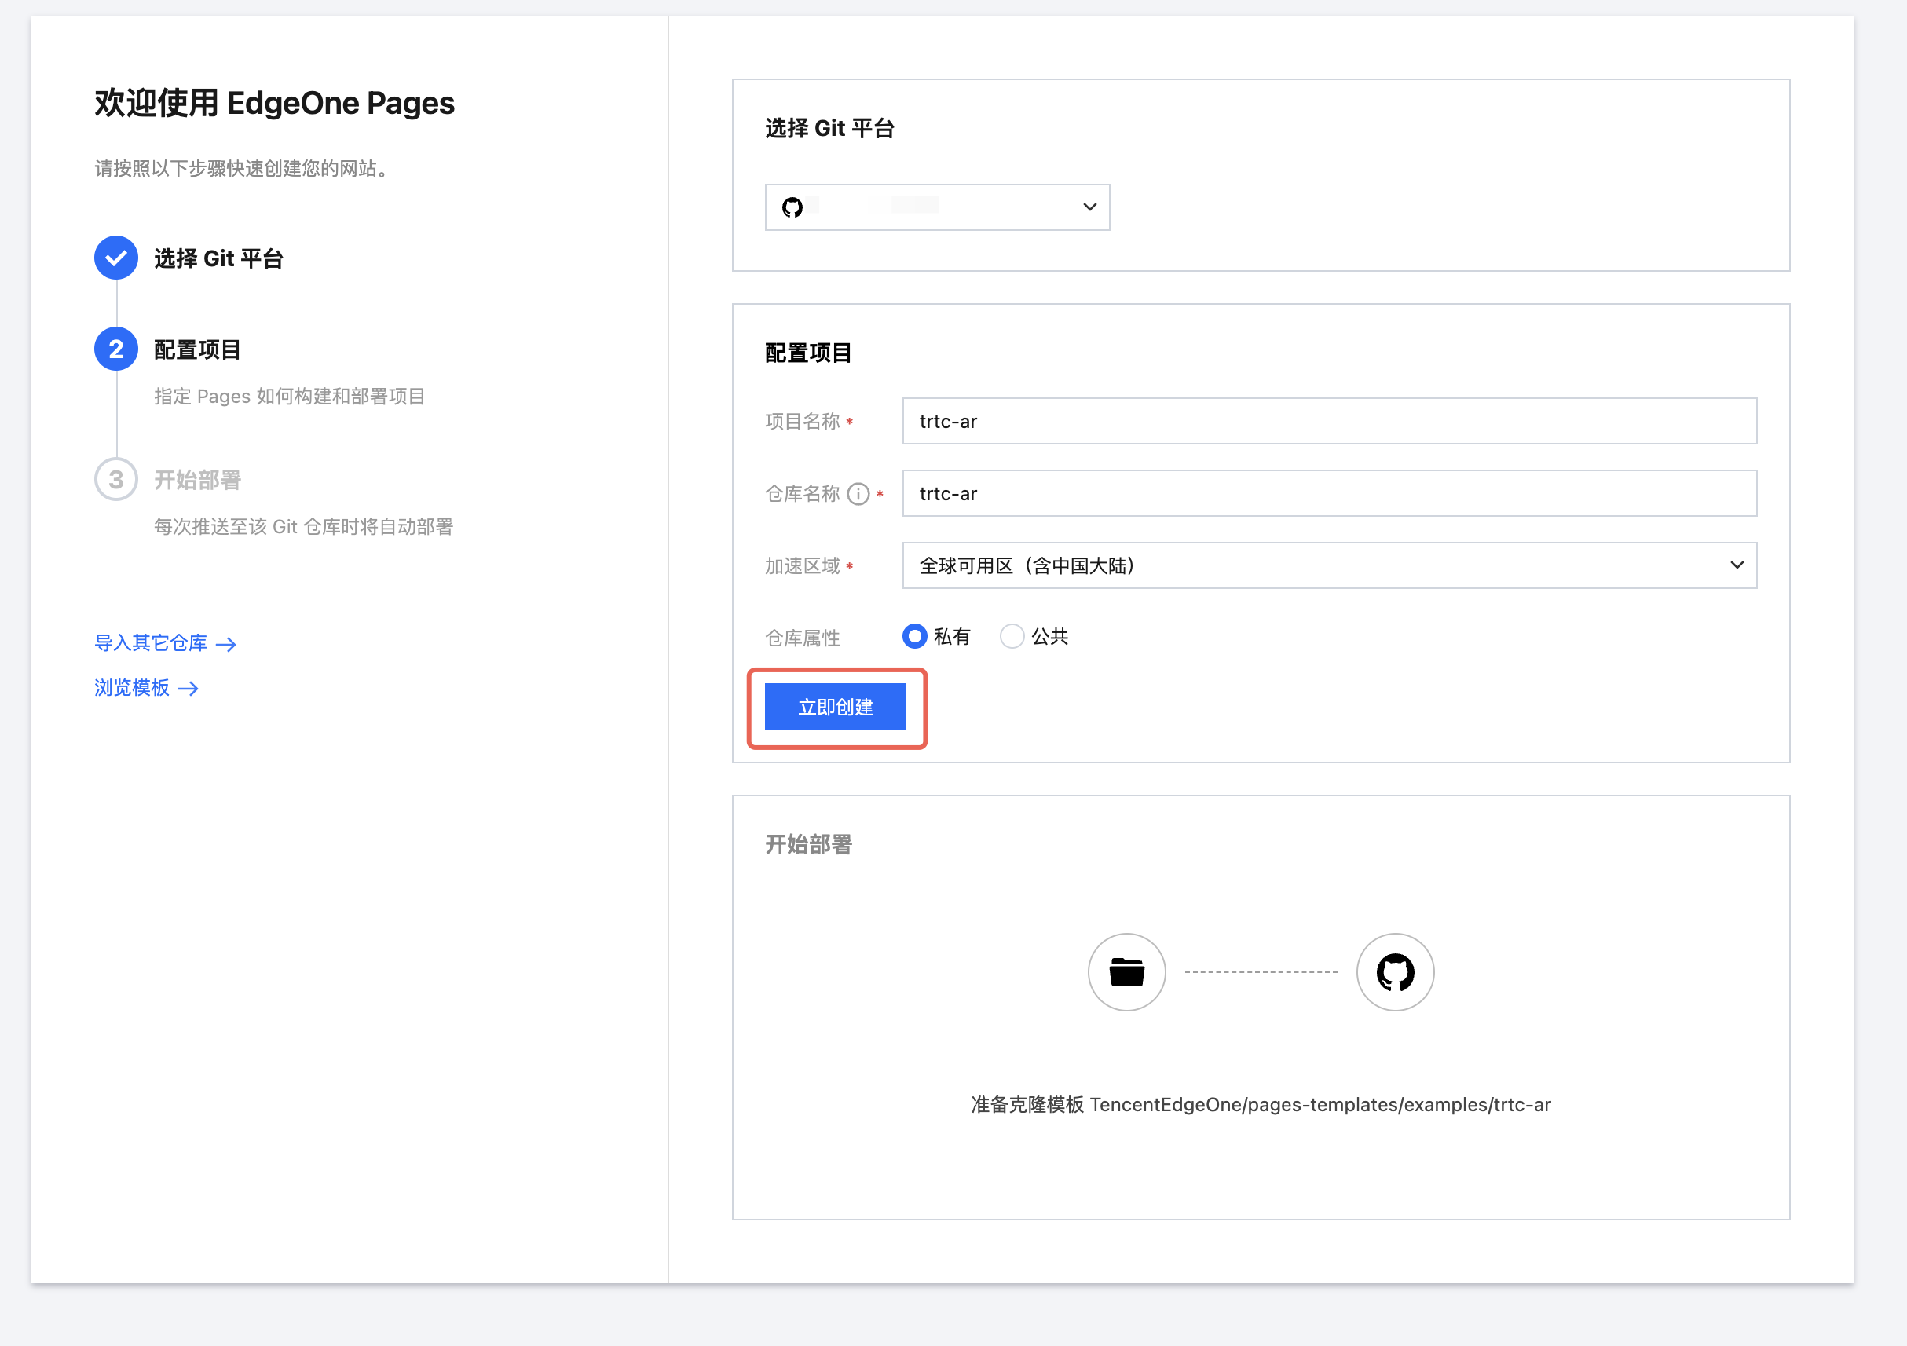Click the 加速区域 field label
The height and width of the screenshot is (1346, 1907).
point(803,566)
